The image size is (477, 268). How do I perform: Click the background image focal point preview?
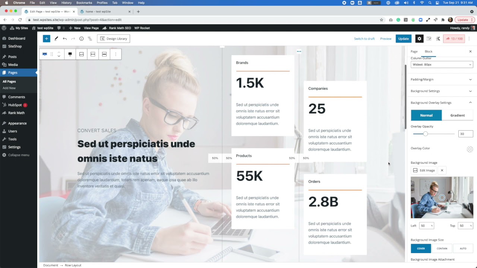[x=442, y=198]
